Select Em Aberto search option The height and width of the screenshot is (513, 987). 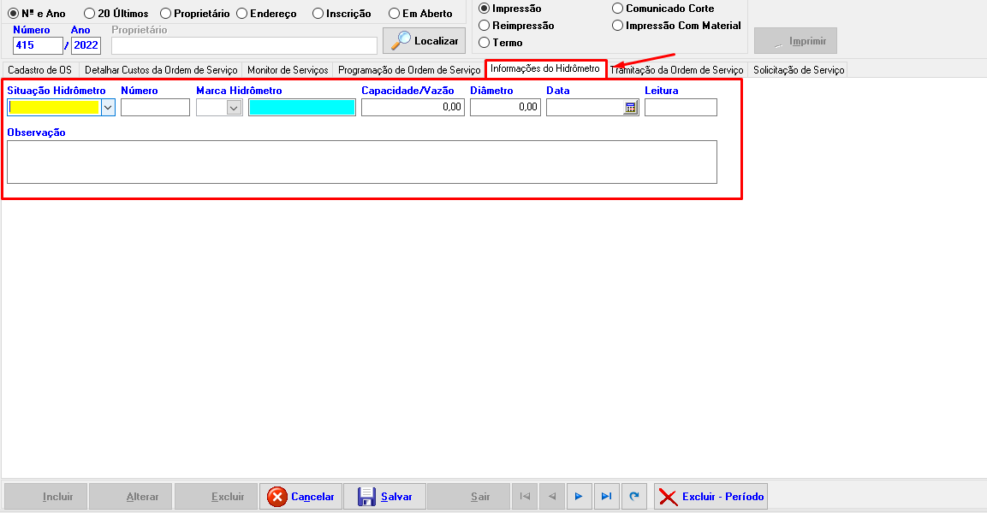(394, 14)
